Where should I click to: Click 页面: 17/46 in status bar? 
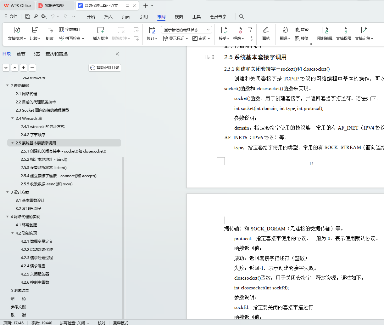point(14,323)
